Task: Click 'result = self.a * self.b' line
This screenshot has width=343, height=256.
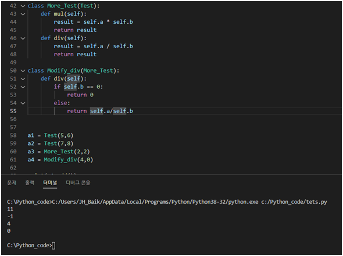Action: pos(94,22)
